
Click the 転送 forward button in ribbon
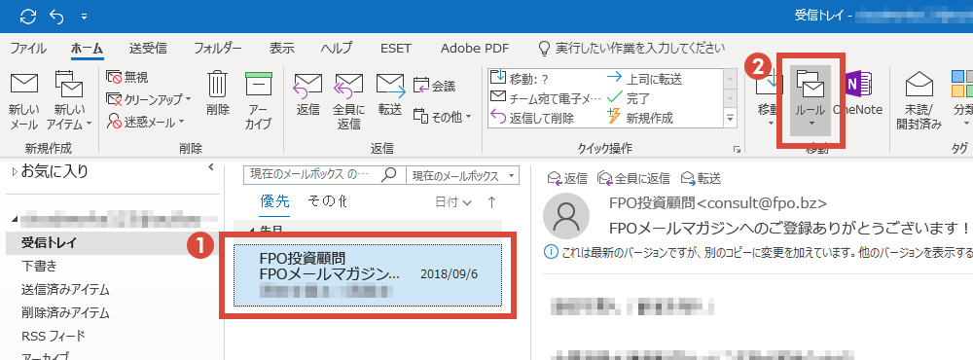[x=390, y=94]
